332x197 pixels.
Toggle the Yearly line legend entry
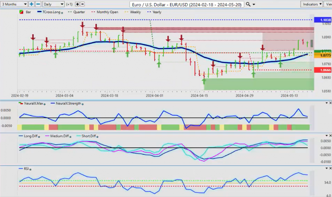[154, 12]
